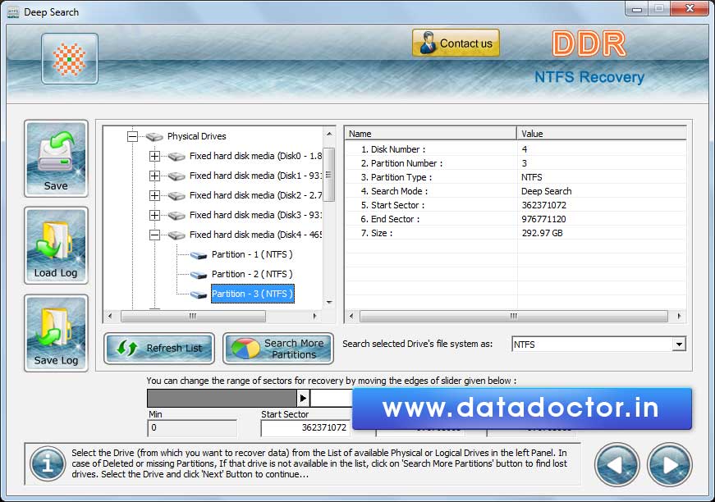
Task: Go to the previous step with back arrow
Action: point(616,465)
